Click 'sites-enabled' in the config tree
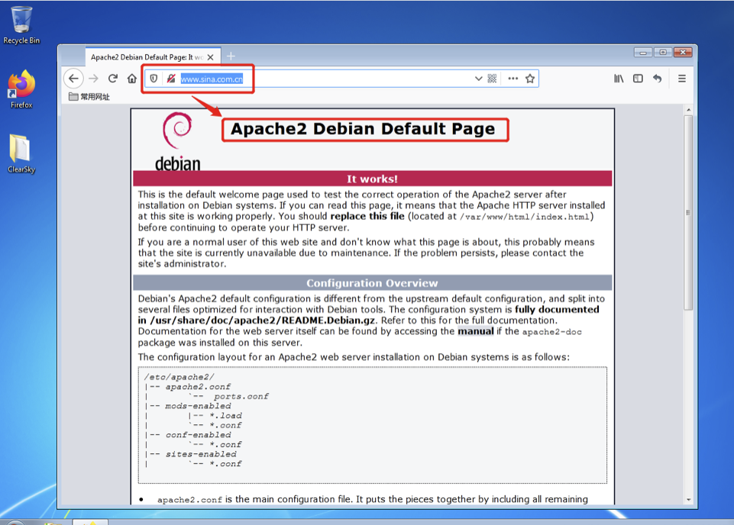Screen dimensions: 734x525 pos(201,454)
